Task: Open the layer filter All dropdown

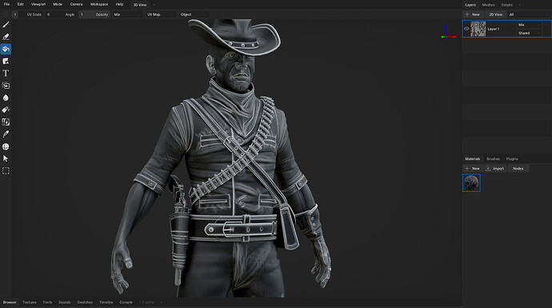Action: coord(529,14)
